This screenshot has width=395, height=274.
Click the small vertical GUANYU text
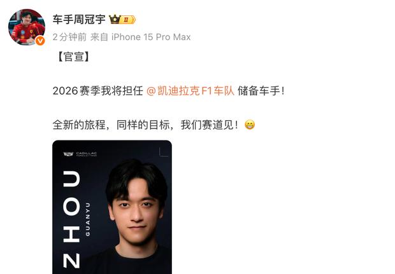pos(87,219)
